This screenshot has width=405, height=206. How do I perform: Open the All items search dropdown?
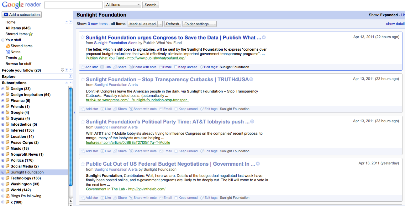coord(123,5)
